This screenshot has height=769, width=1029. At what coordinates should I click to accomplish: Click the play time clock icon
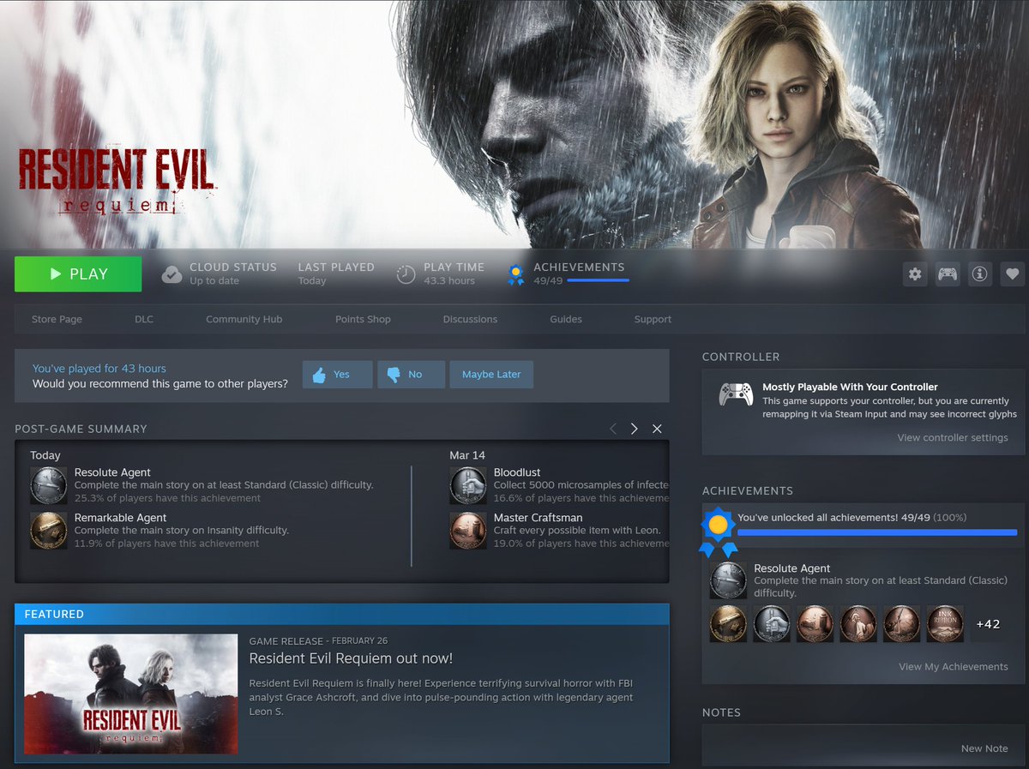click(x=406, y=274)
